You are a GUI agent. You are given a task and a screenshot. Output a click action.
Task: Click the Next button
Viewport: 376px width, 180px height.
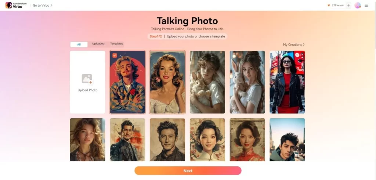tap(188, 171)
